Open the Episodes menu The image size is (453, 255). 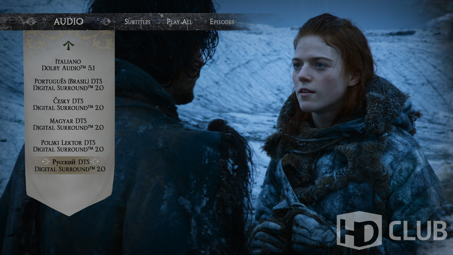pyautogui.click(x=222, y=22)
